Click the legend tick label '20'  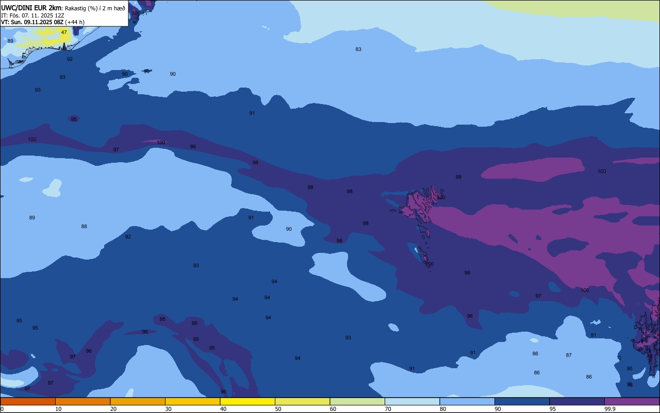(x=113, y=409)
